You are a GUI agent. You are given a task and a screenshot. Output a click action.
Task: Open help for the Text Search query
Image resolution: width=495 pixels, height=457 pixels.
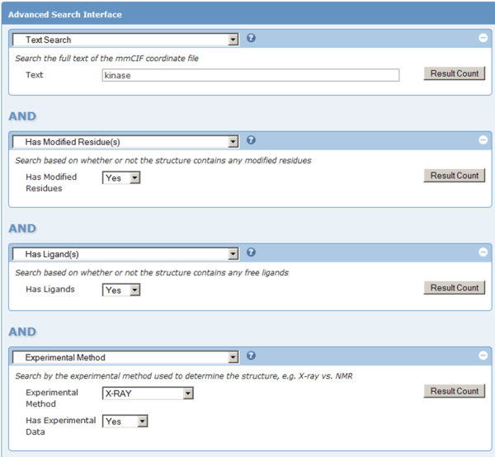[x=251, y=38]
